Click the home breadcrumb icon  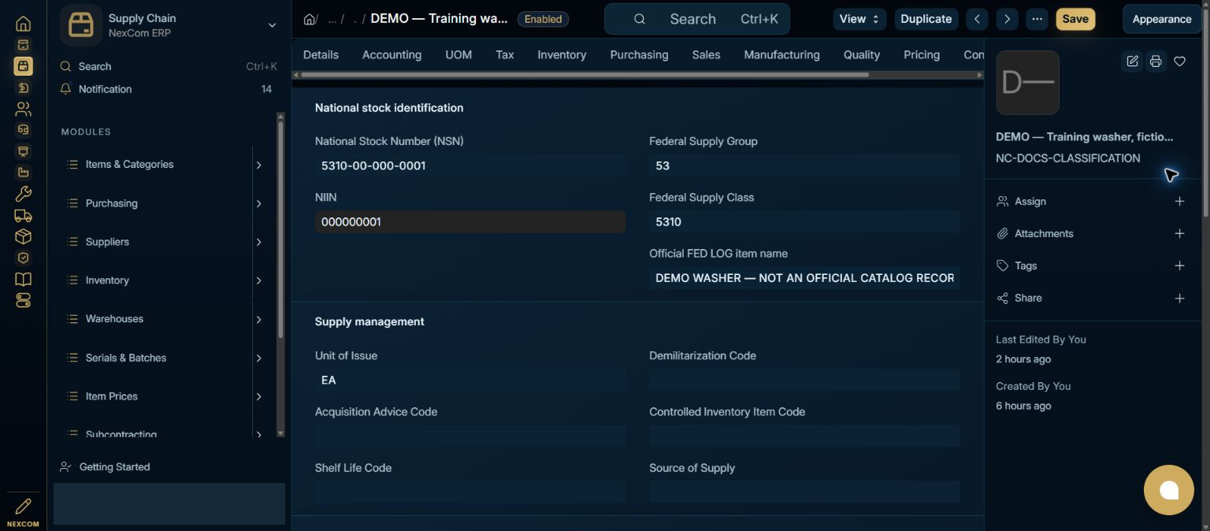pos(310,19)
